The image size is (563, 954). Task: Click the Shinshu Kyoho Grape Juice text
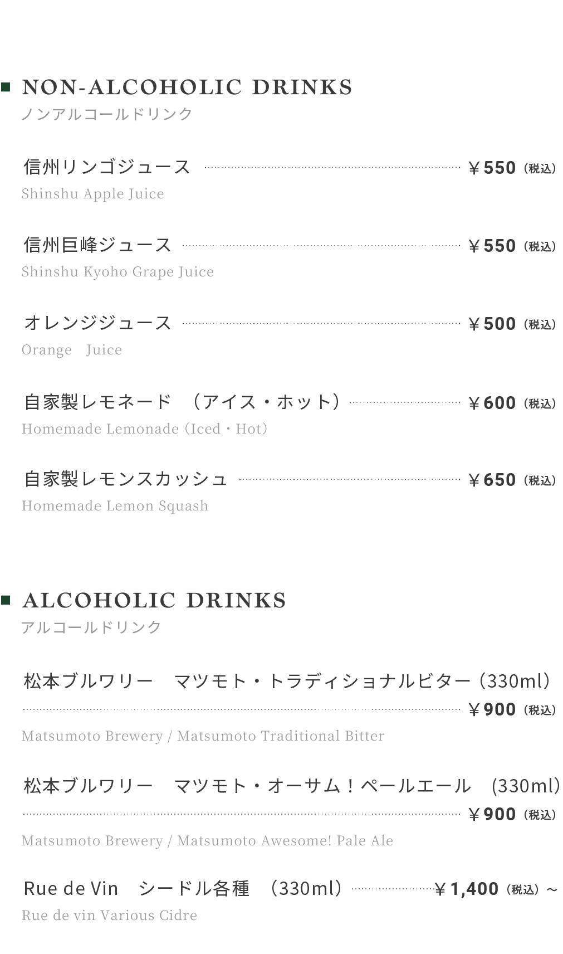[118, 272]
